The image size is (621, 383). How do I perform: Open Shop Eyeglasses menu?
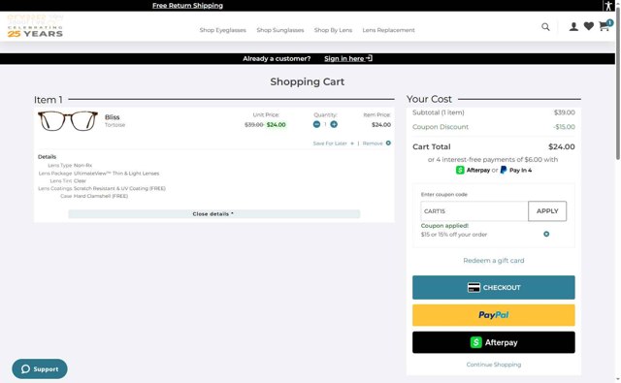click(222, 30)
